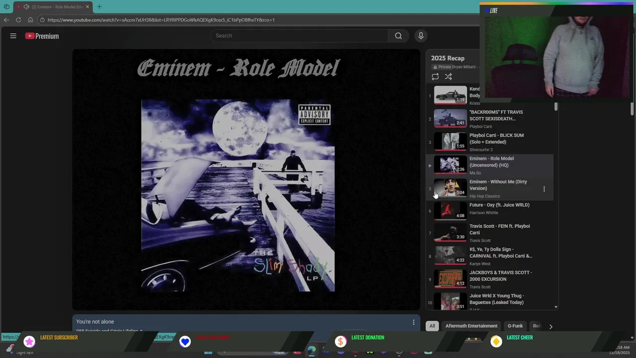Click the JACKBOYS & TRAVIS SCOTT - 2000 EXCURSION title
The width and height of the screenshot is (636, 358).
501,276
